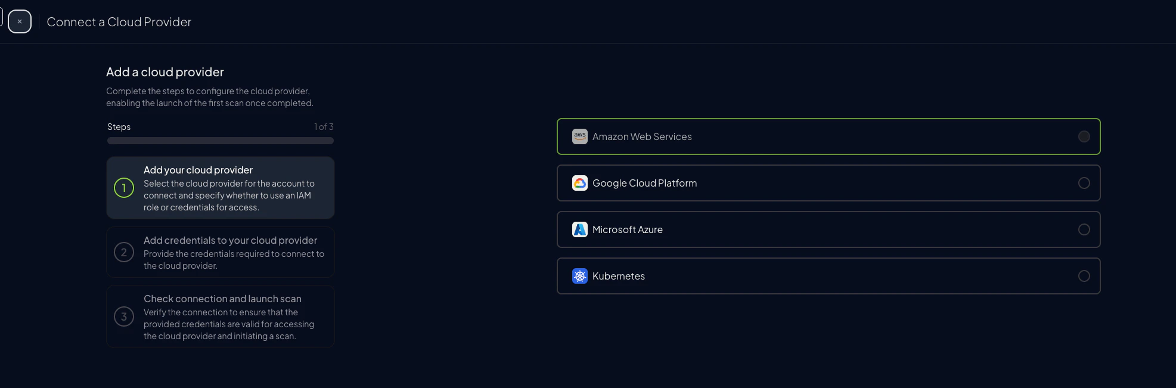Screen dimensions: 1176x388
Task: Open the Microsoft Azure provider option
Action: pos(829,229)
